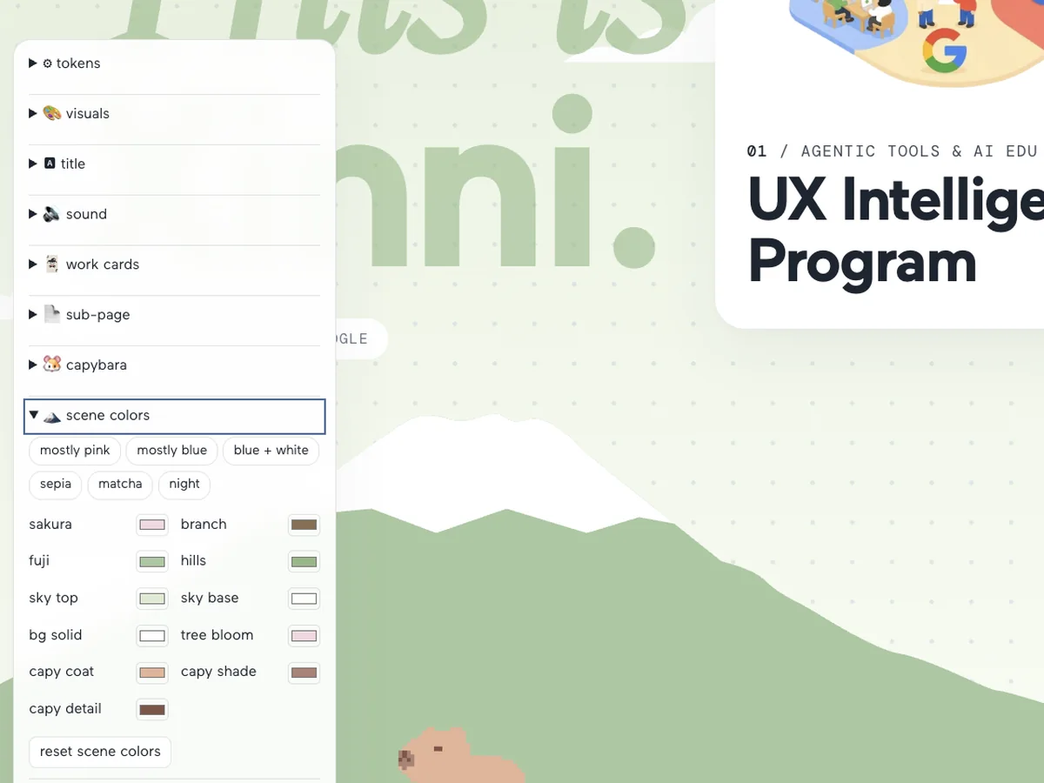Apply the mostly blue preset
The width and height of the screenshot is (1044, 783).
pos(171,451)
